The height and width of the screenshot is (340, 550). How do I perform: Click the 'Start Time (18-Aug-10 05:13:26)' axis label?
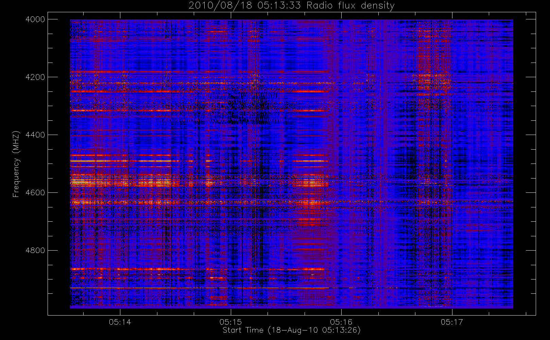coord(291,330)
